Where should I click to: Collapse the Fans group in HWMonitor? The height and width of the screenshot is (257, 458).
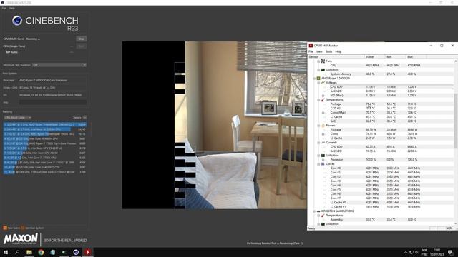tap(318, 61)
